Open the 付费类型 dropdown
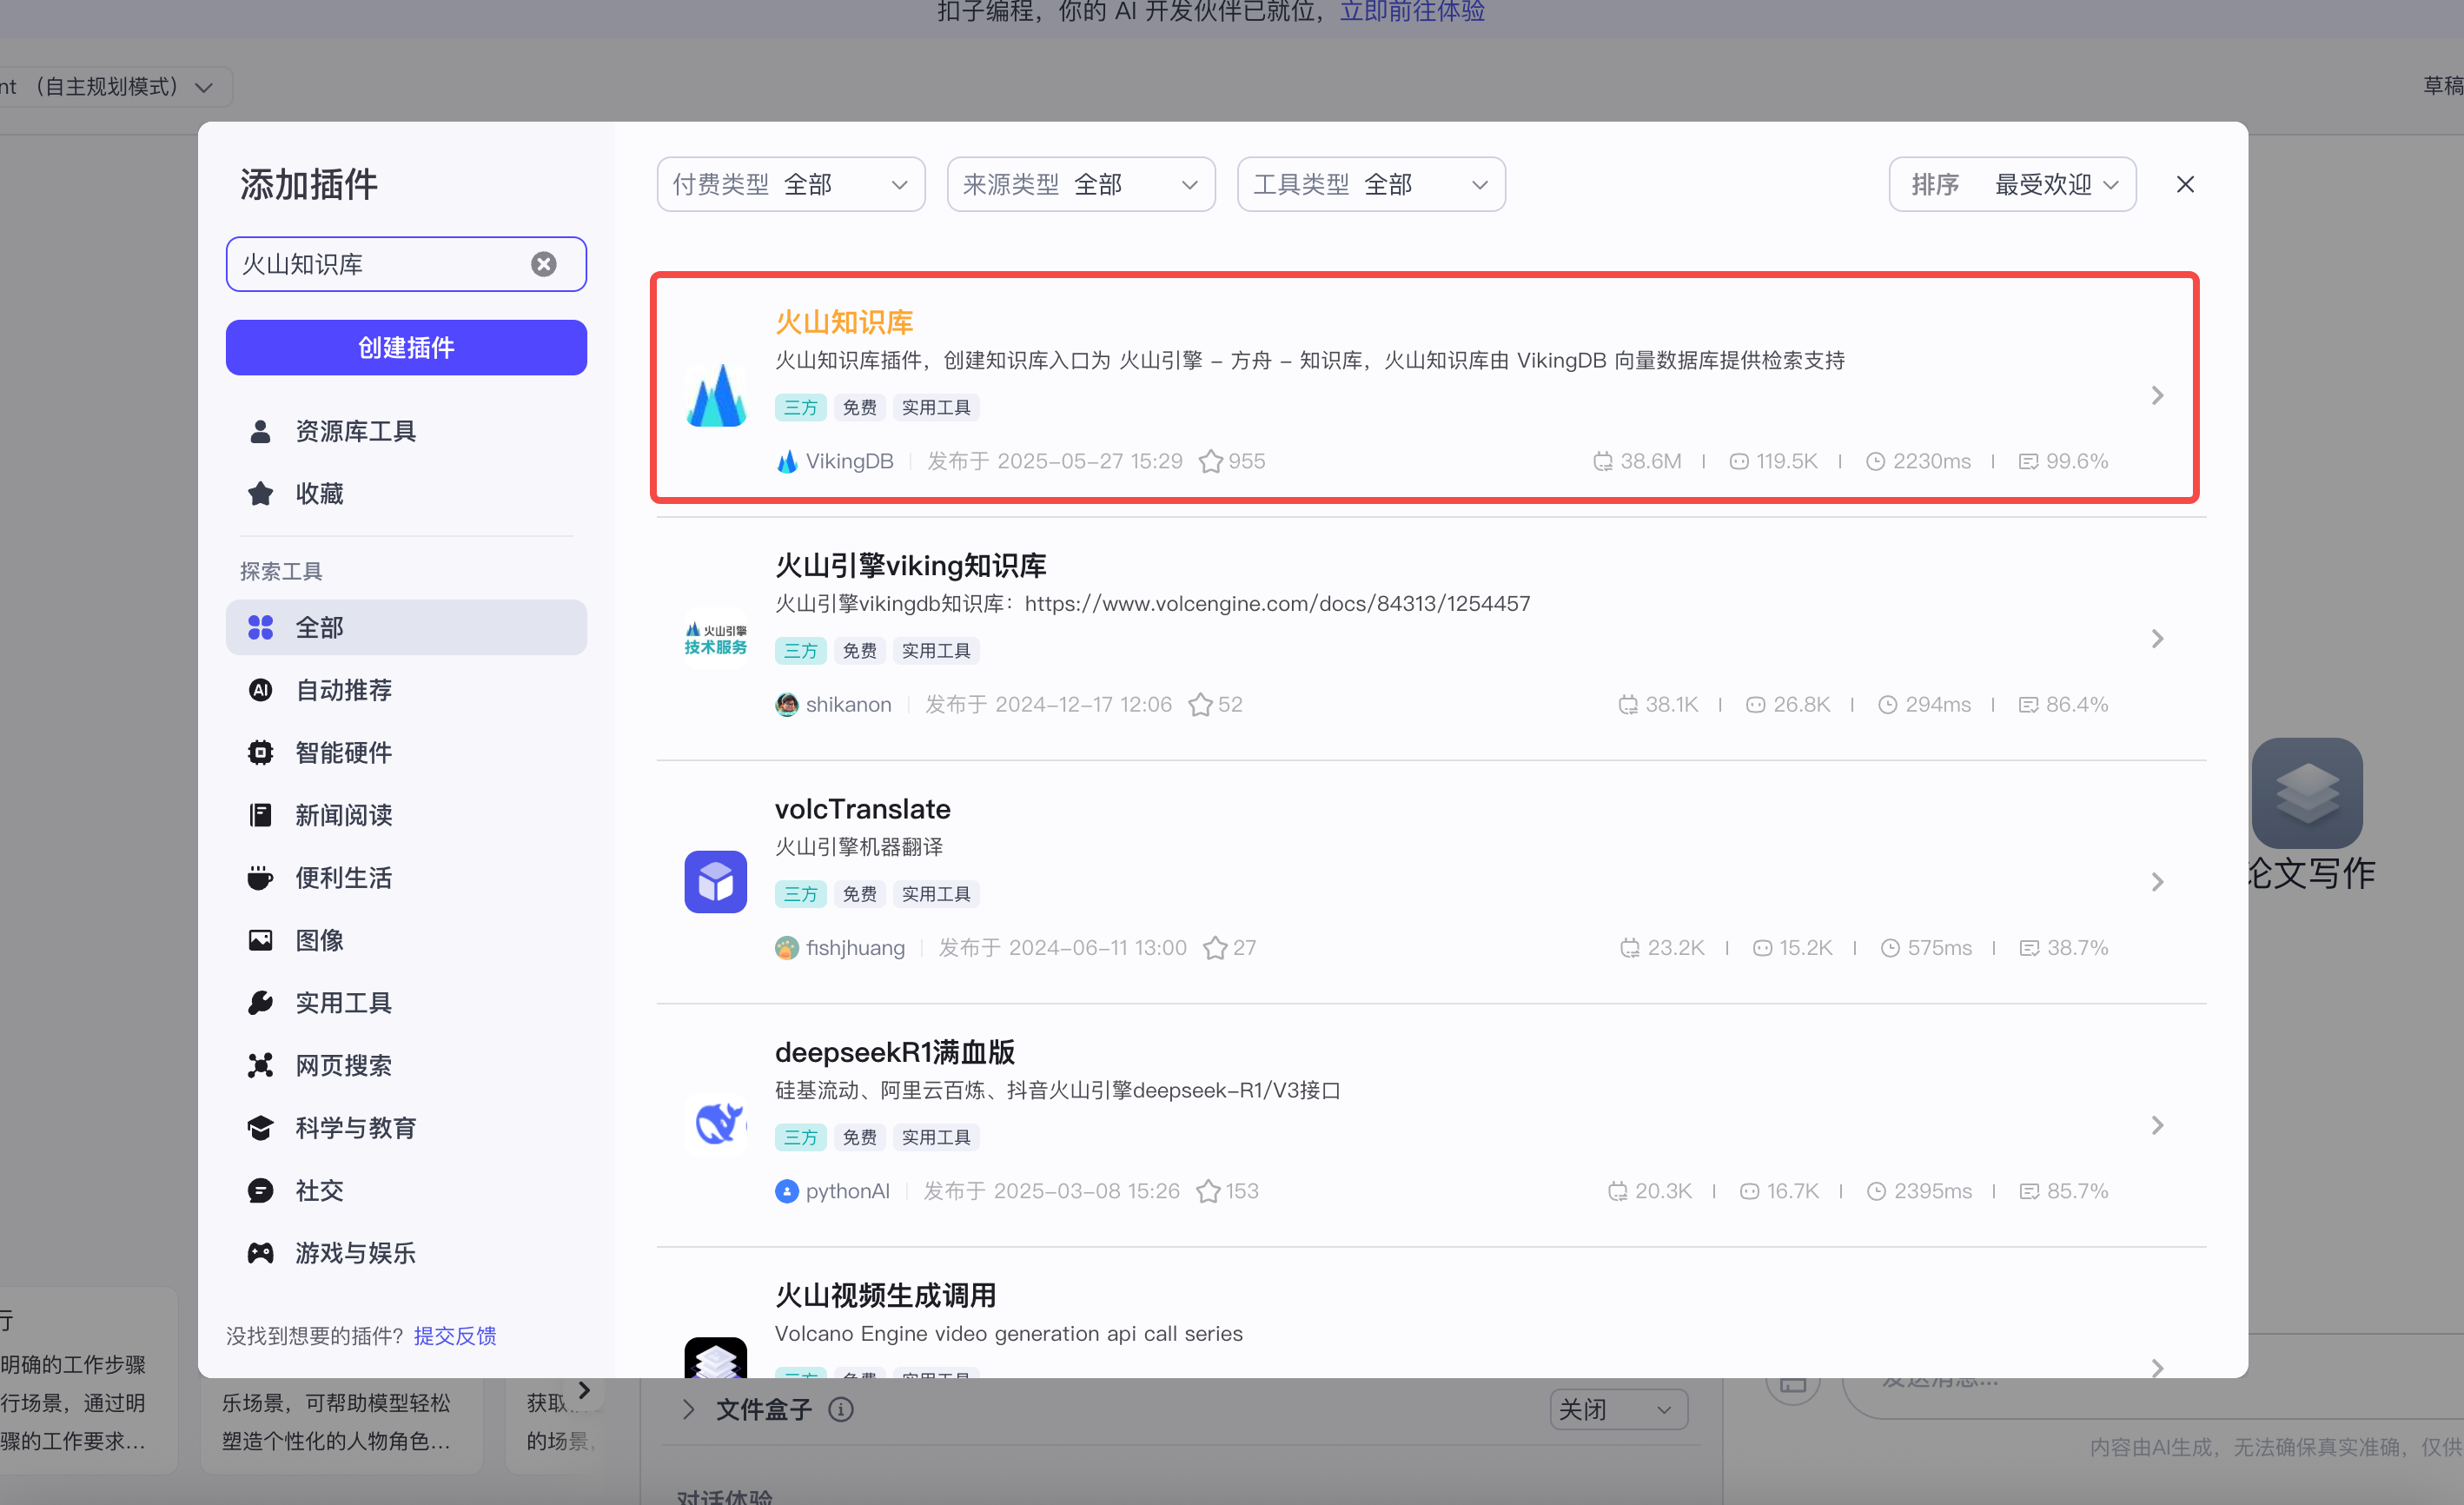 790,184
